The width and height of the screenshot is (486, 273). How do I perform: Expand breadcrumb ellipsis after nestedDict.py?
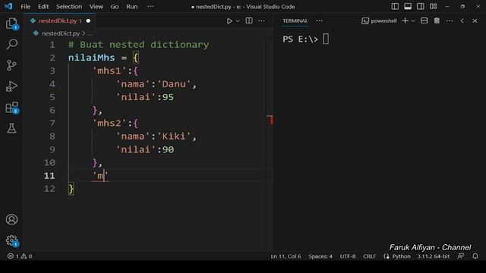(x=90, y=33)
